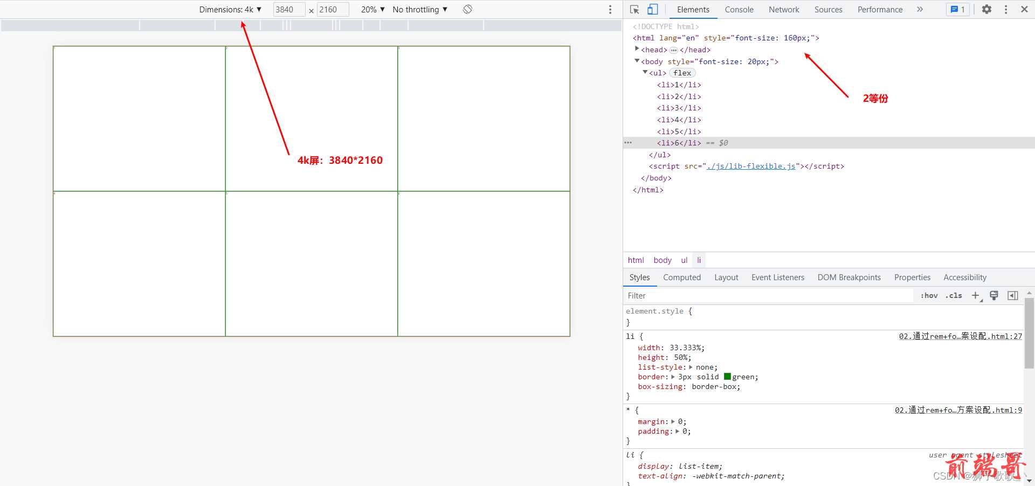This screenshot has height=486, width=1035.
Task: Click the html breadcrumb
Action: click(x=636, y=260)
